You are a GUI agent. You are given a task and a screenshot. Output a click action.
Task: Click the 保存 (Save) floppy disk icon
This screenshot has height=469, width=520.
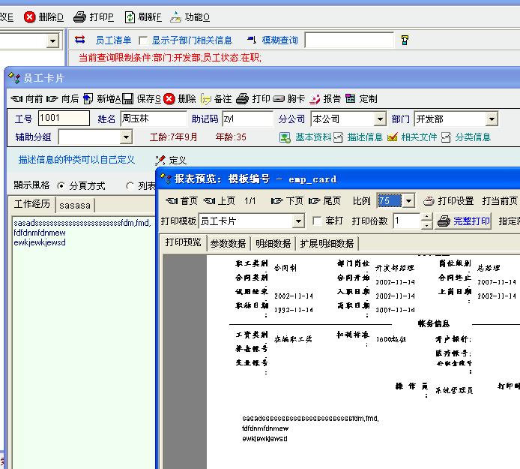128,99
